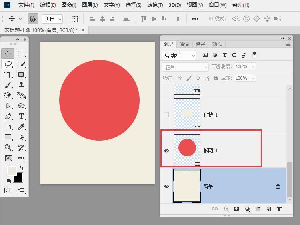This screenshot has height=225, width=300.
Task: Select the Crop tool
Action: click(8, 74)
